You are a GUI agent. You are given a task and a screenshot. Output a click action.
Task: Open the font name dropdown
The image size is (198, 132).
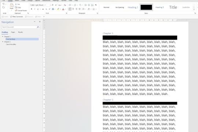(45, 5)
